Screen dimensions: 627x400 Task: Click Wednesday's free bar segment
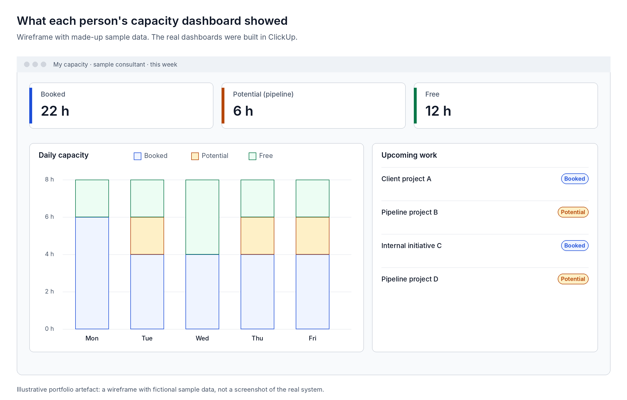point(202,217)
